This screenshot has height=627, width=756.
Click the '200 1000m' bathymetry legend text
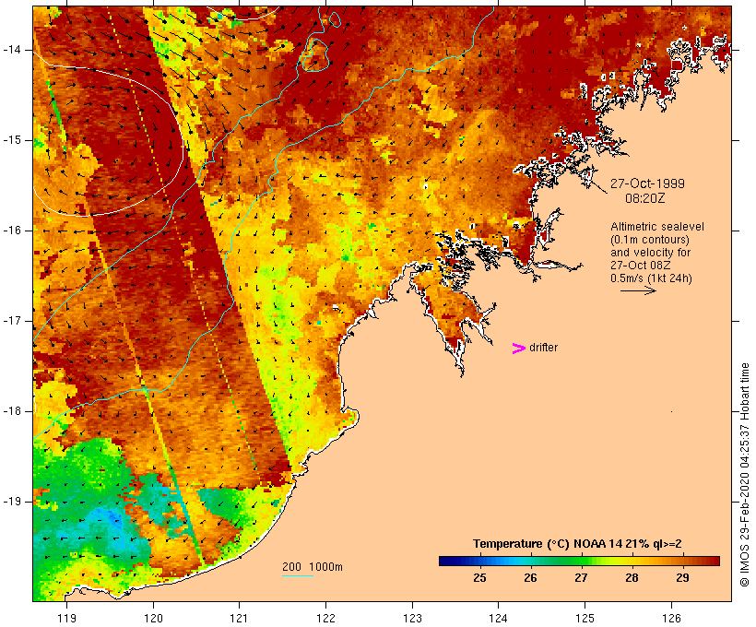click(313, 567)
